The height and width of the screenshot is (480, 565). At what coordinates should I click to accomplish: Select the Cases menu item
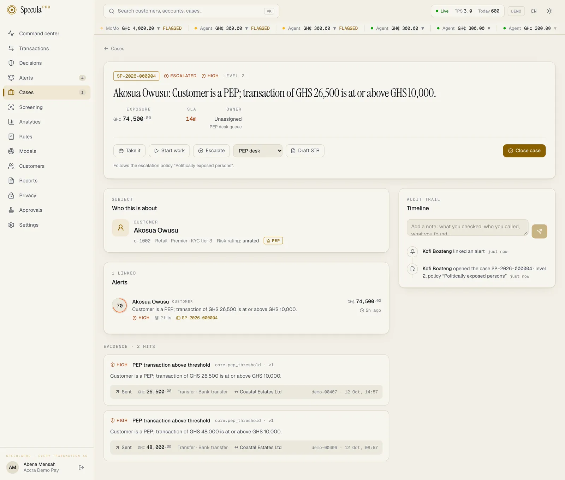tap(47, 92)
